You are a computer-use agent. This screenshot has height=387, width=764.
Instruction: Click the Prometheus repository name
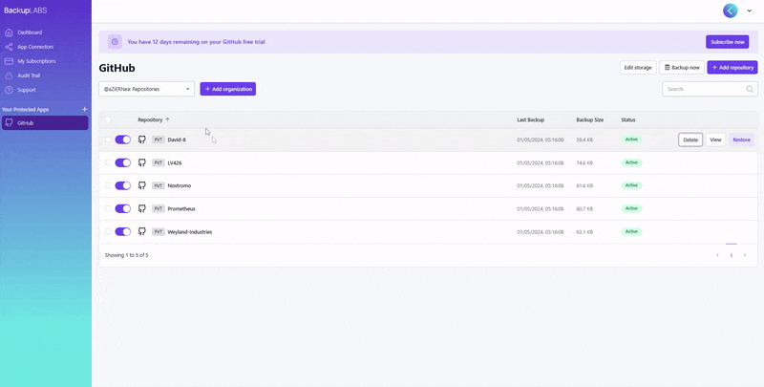coord(181,209)
